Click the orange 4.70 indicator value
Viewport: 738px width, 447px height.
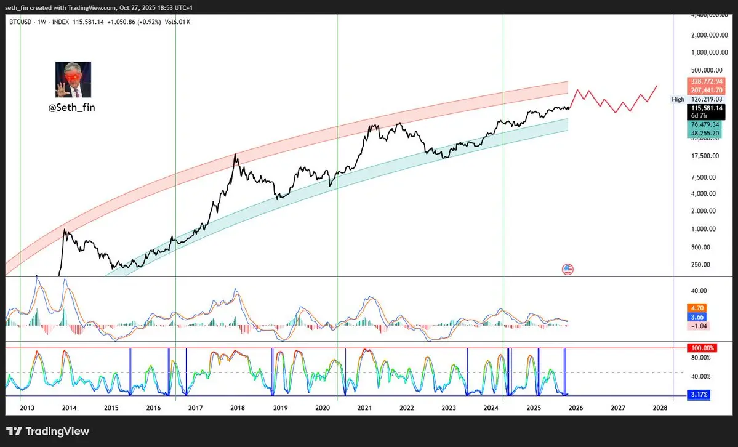tap(697, 308)
